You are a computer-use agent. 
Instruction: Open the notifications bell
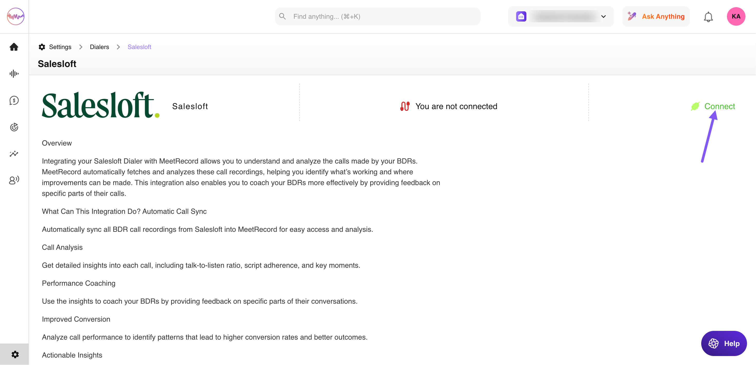click(708, 17)
